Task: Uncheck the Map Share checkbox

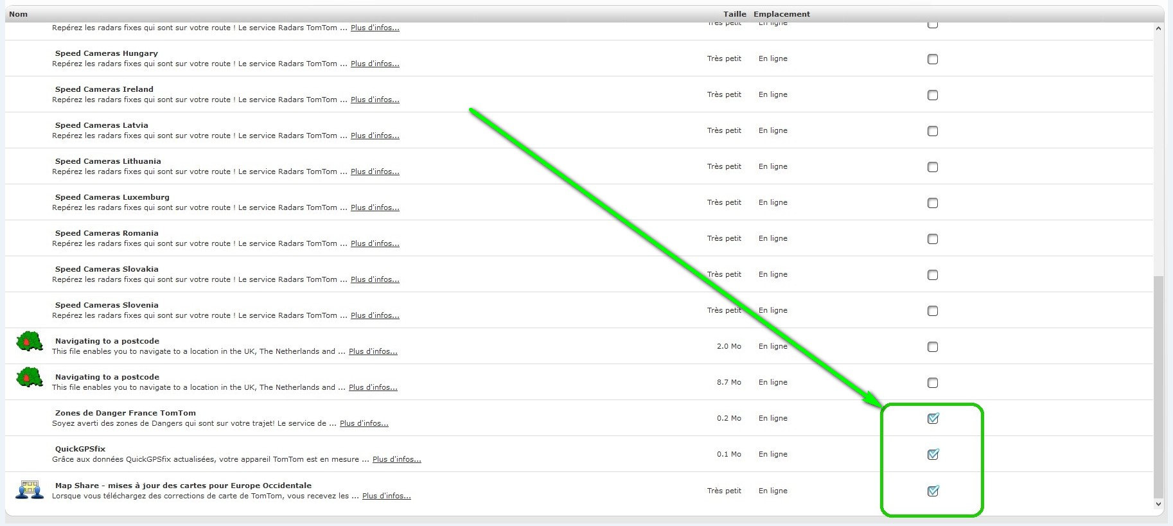Action: point(933,491)
